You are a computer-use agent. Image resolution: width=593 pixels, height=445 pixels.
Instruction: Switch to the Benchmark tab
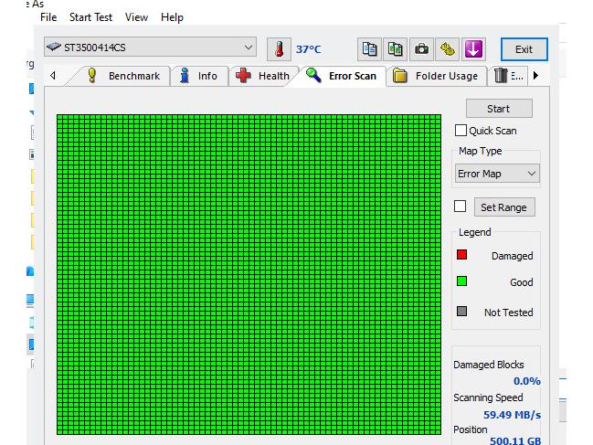(x=123, y=76)
